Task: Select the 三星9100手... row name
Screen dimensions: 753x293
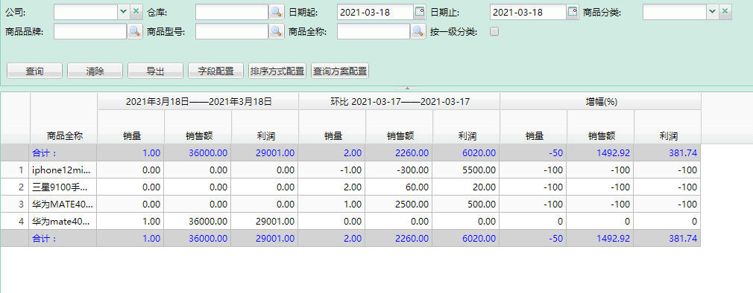Action: point(63,187)
